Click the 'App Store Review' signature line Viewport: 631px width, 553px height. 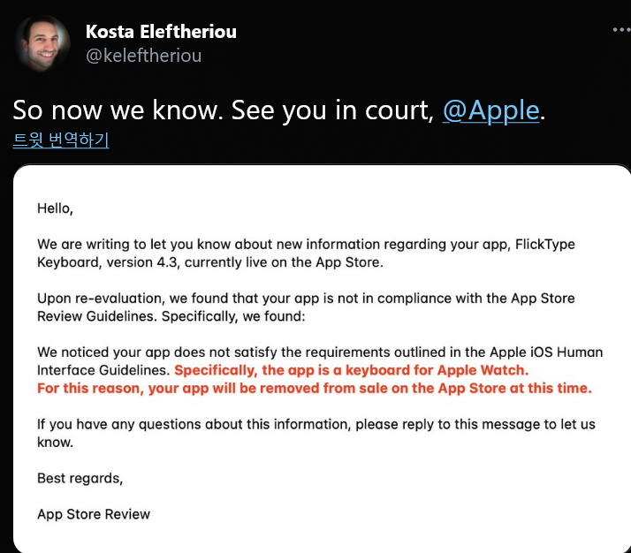click(x=94, y=514)
